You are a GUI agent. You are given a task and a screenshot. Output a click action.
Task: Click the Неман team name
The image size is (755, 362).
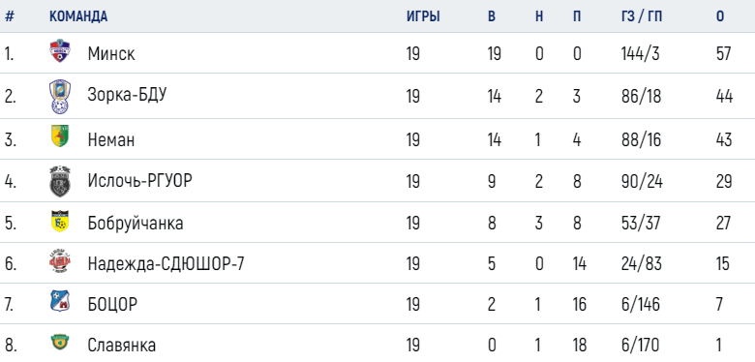pyautogui.click(x=110, y=140)
